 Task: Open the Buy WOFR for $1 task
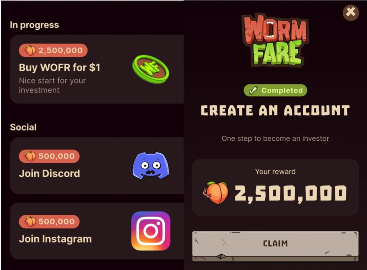[97, 69]
